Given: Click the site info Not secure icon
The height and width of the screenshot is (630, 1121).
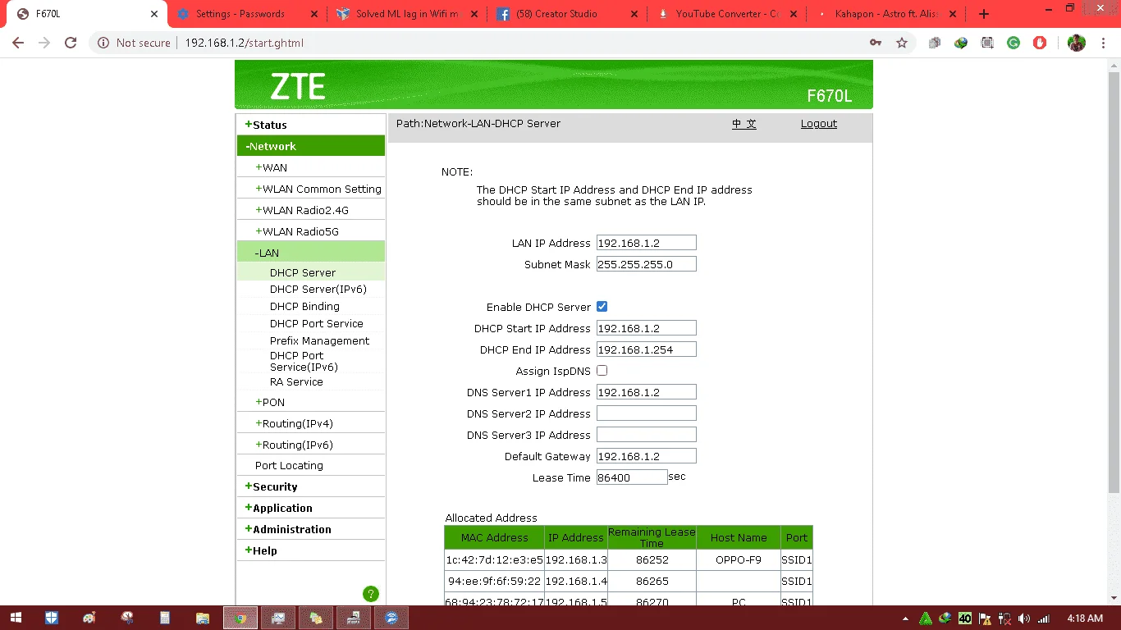Looking at the screenshot, I should point(103,43).
